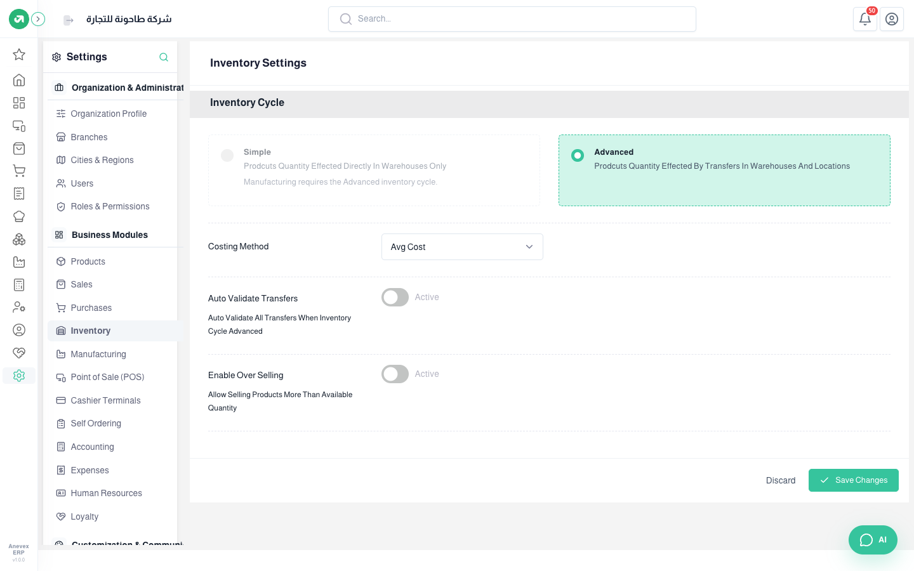Open the calculator icon in left rail
The width and height of the screenshot is (914, 571).
19,285
